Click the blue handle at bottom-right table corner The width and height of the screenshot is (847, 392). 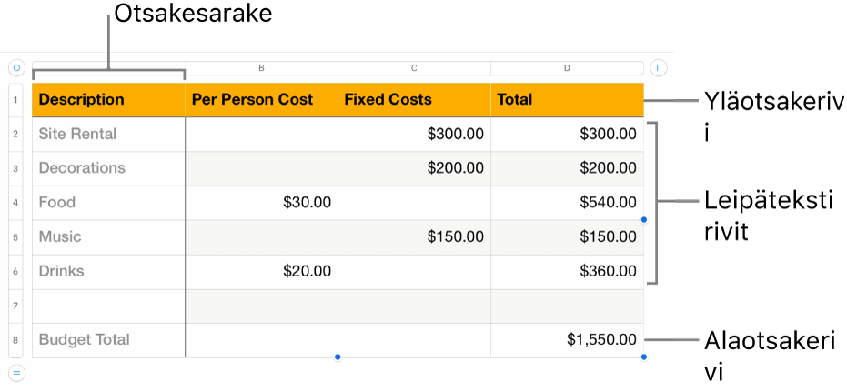644,357
